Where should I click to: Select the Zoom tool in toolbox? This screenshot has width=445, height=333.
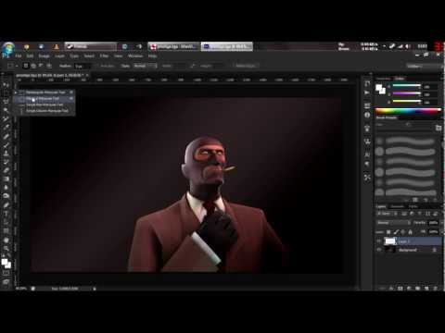click(x=6, y=248)
